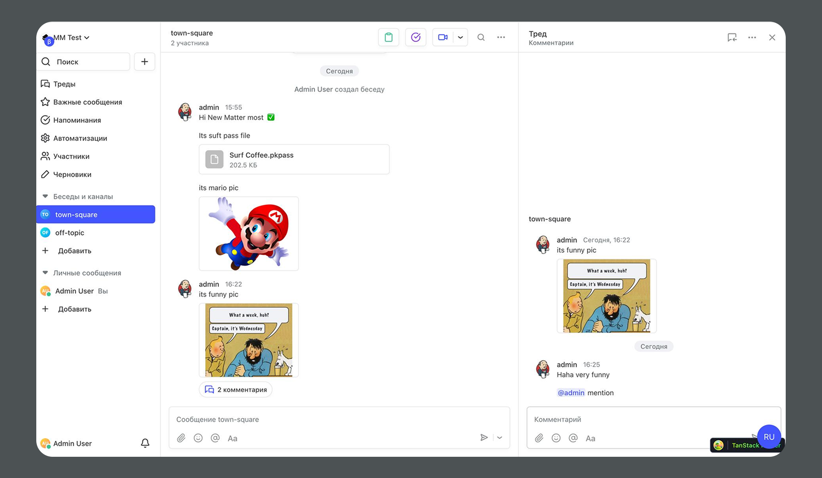Open the off-topic channel

tap(69, 232)
